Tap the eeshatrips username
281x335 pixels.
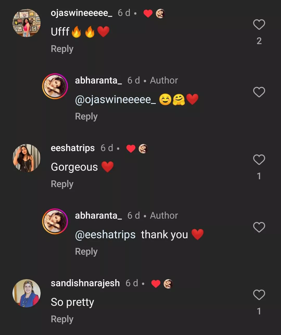pyautogui.click(x=73, y=148)
